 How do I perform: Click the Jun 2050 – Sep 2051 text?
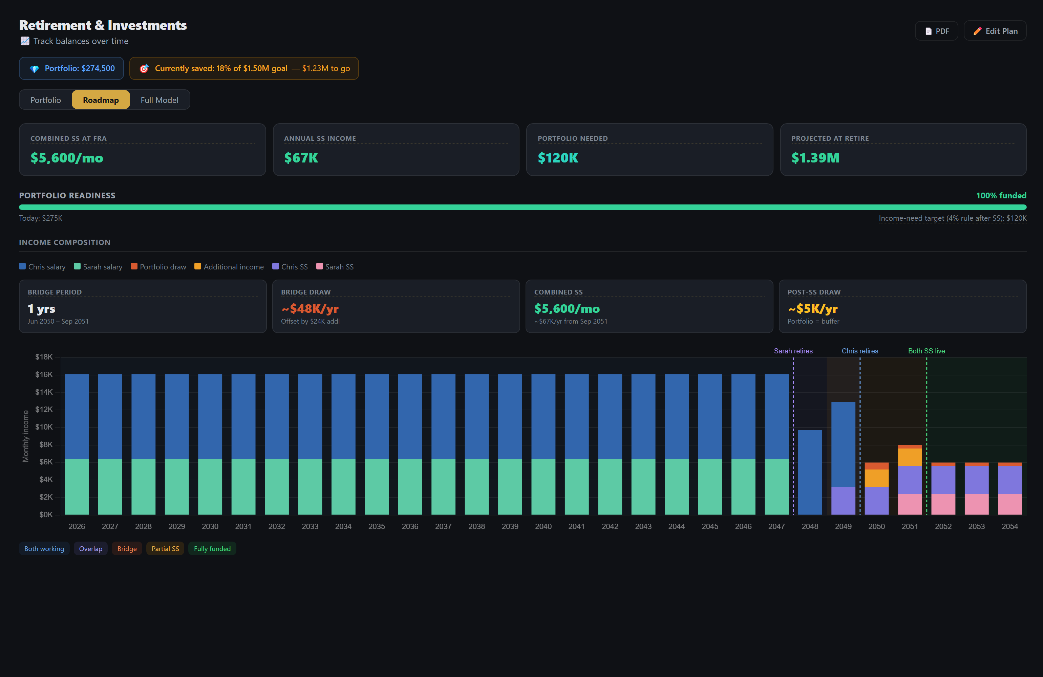(58, 321)
